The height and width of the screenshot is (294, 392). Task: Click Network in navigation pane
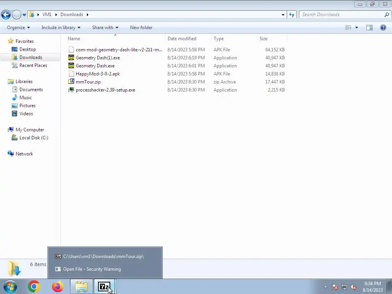tap(24, 154)
